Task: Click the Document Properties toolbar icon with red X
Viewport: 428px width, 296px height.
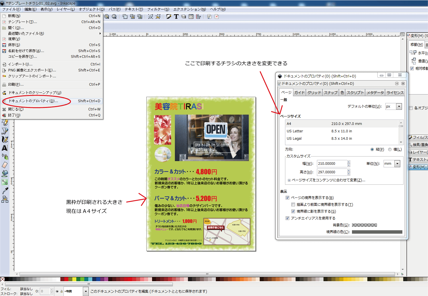Action: point(217,17)
